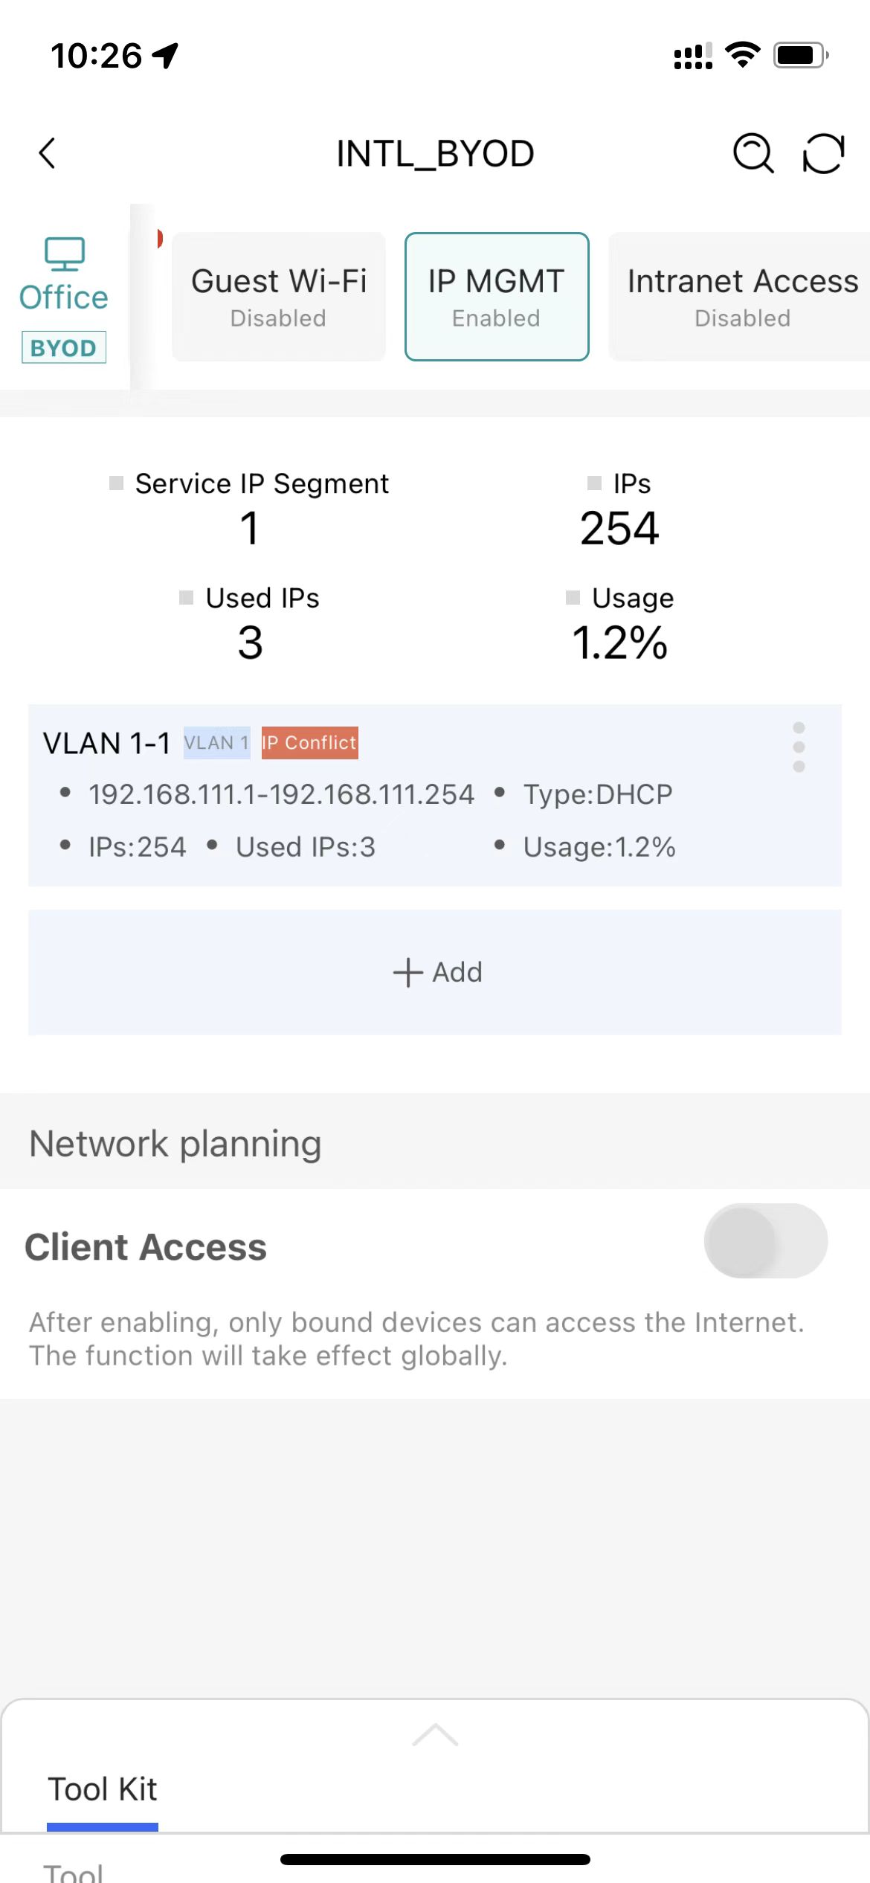Select the IP MGMT tab
Image resolution: width=870 pixels, height=1883 pixels.
coord(497,297)
